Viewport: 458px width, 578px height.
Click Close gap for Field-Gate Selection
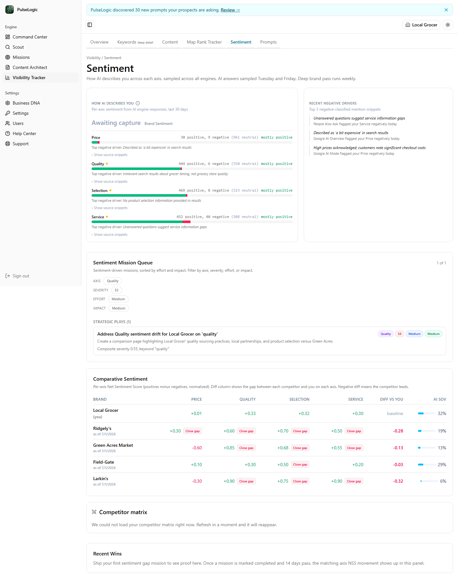tap(300, 465)
